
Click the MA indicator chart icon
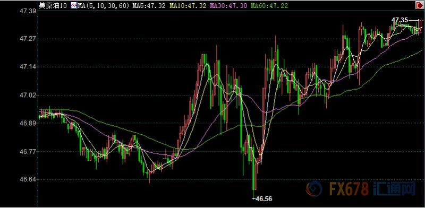tap(74, 5)
